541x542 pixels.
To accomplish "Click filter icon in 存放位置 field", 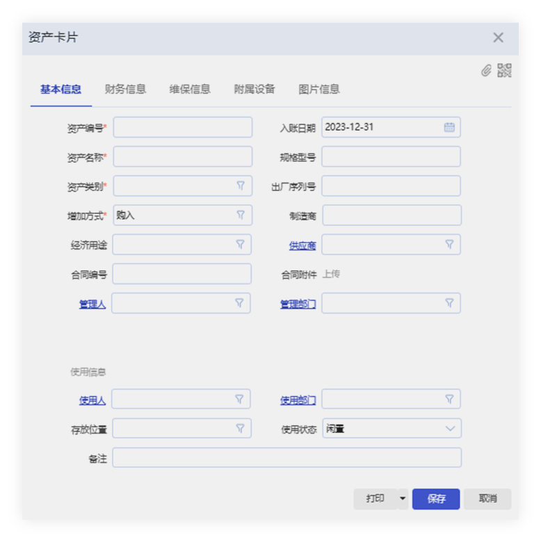I will click(x=240, y=428).
